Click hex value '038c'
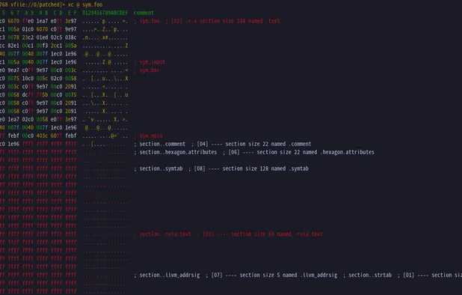Image resolution: width=462 pixels, height=295 pixels. (71, 37)
